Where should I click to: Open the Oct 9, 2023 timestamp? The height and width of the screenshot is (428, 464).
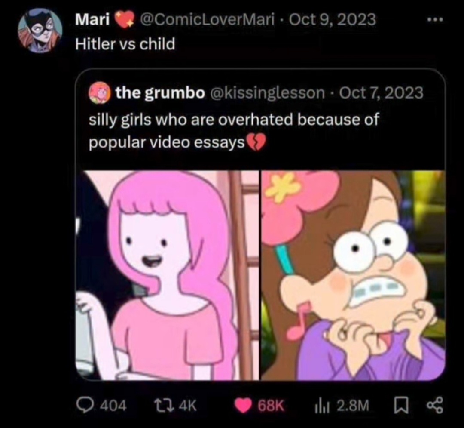point(332,20)
